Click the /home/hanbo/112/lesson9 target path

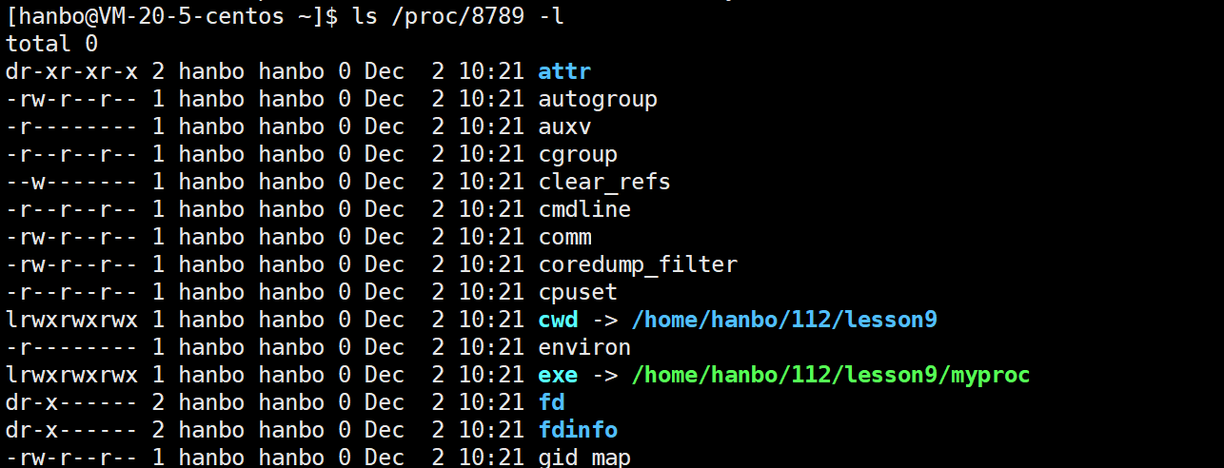pyautogui.click(x=784, y=320)
